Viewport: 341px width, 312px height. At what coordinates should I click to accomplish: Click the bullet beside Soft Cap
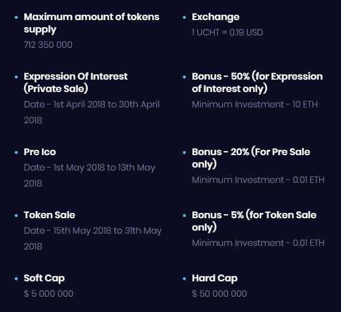tap(17, 278)
